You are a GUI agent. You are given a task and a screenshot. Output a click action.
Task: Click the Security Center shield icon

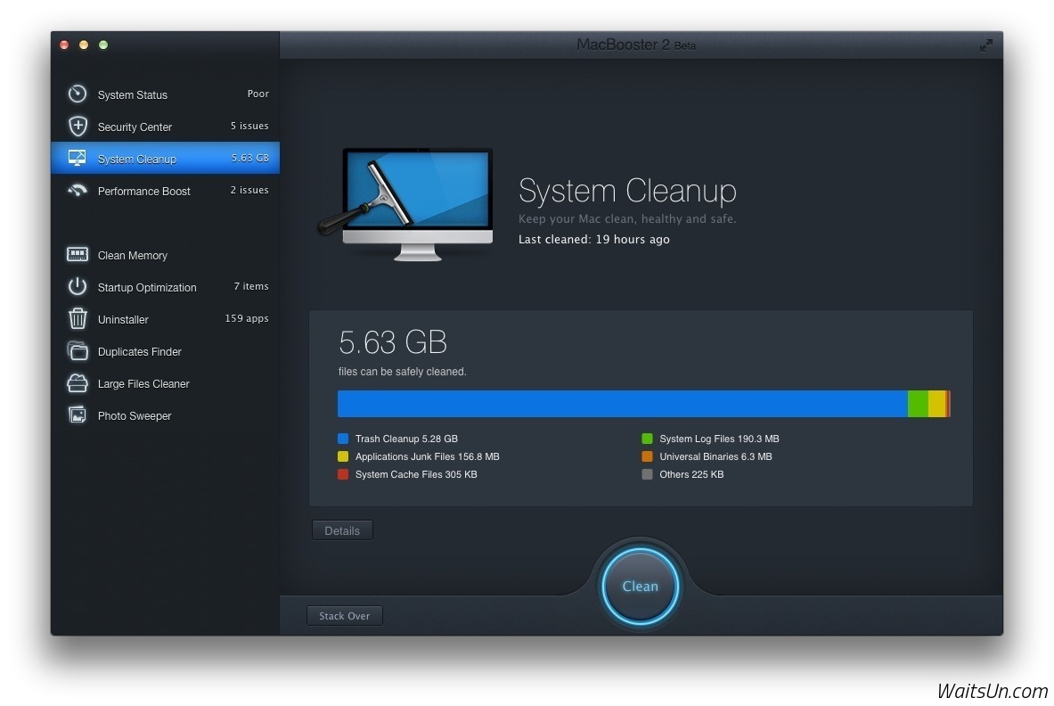click(x=78, y=126)
